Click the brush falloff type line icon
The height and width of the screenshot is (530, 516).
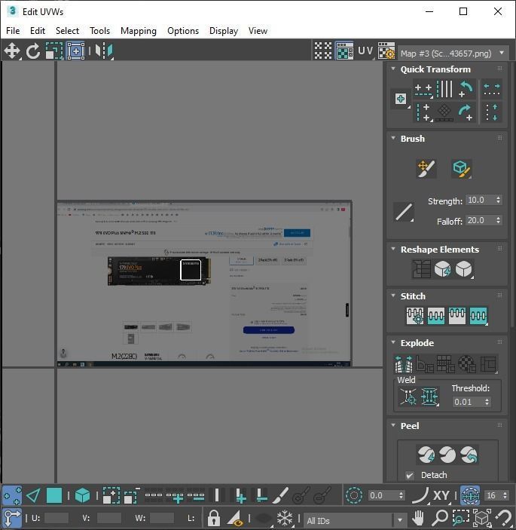pyautogui.click(x=404, y=213)
